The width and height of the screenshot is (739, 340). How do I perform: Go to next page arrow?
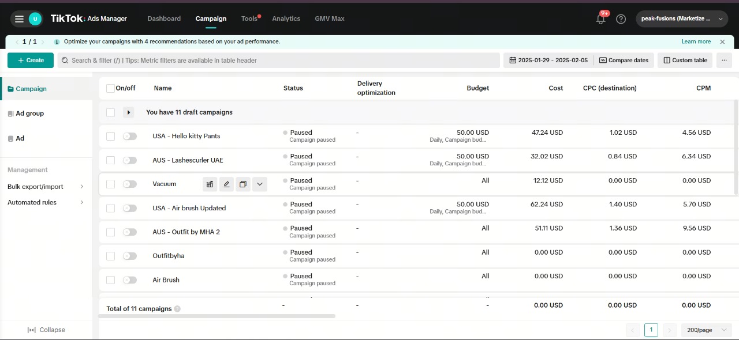669,330
